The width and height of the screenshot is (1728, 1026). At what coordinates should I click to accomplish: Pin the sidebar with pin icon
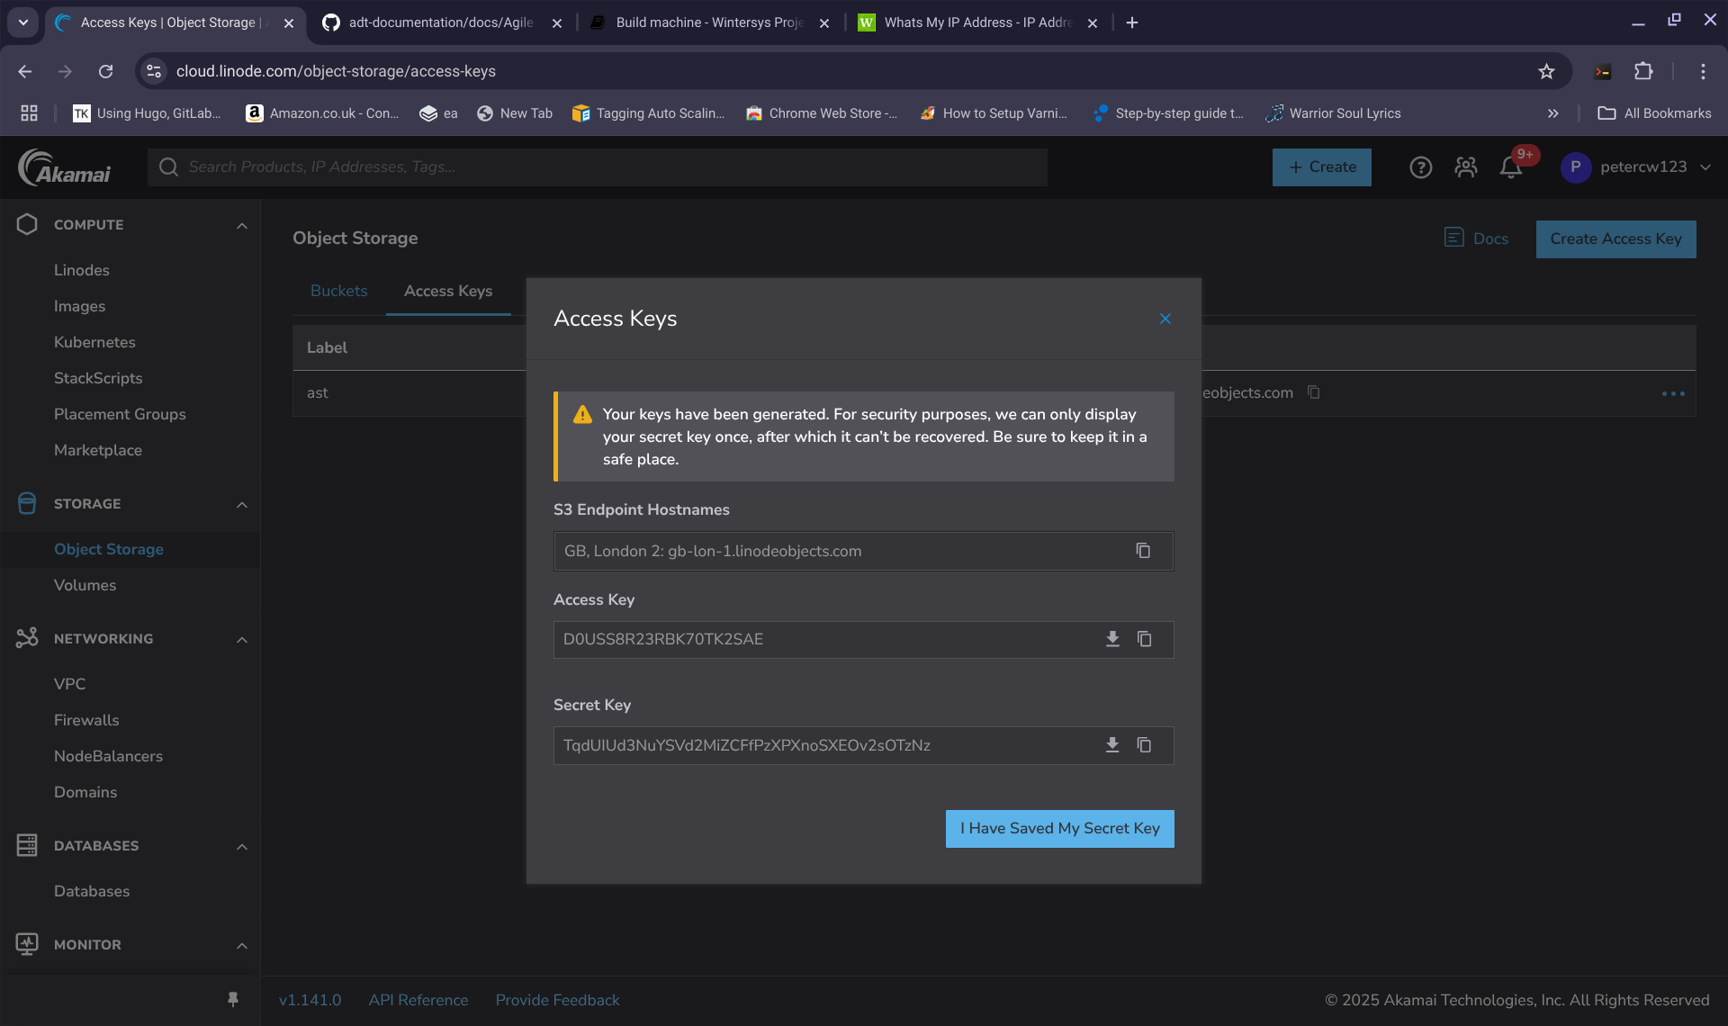pos(233,999)
